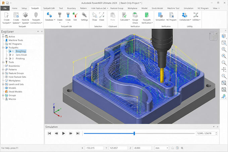Toggle activation flag of Semi Finish toolpath

click(10, 55)
